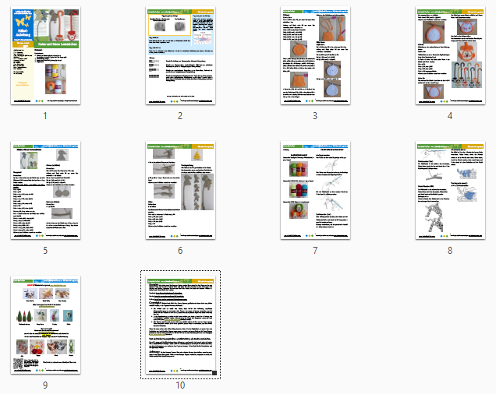Select the page 1 cover thumbnail
This screenshot has height=394, width=496.
[x=45, y=57]
